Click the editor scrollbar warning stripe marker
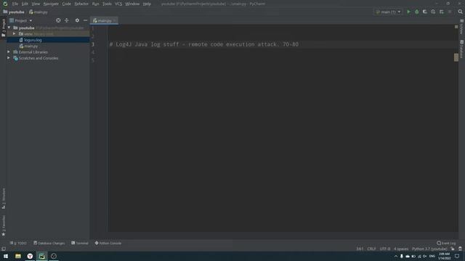 tap(456, 57)
